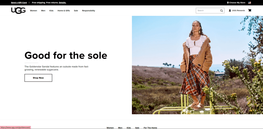Open the UGG Rewards account link
This screenshot has width=263, height=129.
coord(238,10)
